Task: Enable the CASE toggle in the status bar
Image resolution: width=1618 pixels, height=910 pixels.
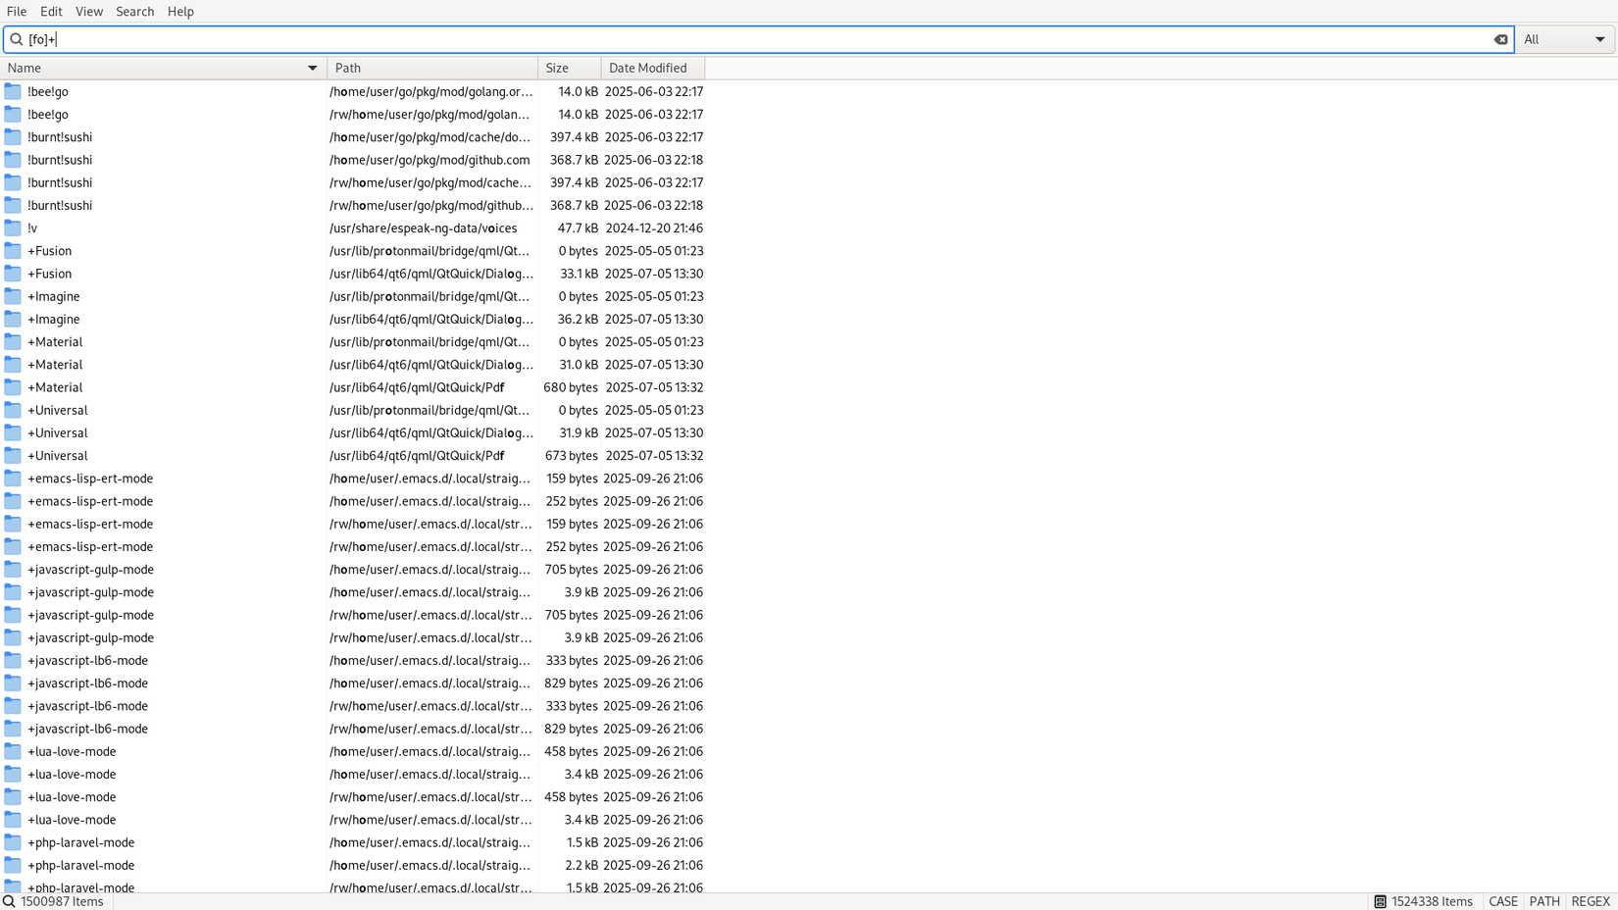Action: pyautogui.click(x=1503, y=901)
